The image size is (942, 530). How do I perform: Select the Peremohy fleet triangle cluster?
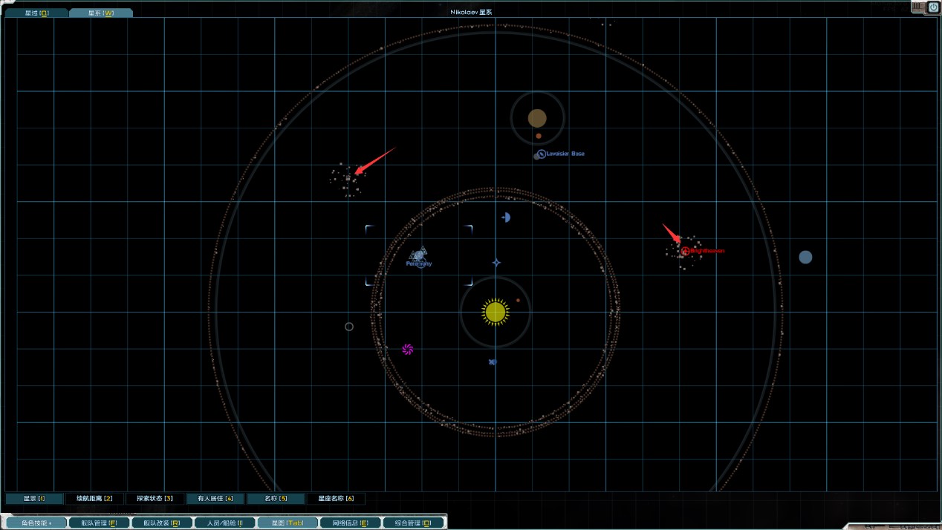click(419, 255)
